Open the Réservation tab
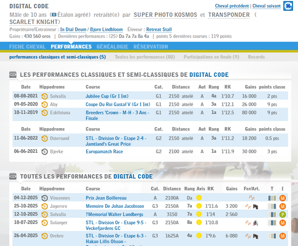298x246 pixels. tap(150, 47)
